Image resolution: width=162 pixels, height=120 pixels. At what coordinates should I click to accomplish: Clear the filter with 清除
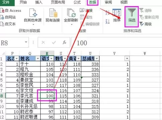[x=145, y=10]
